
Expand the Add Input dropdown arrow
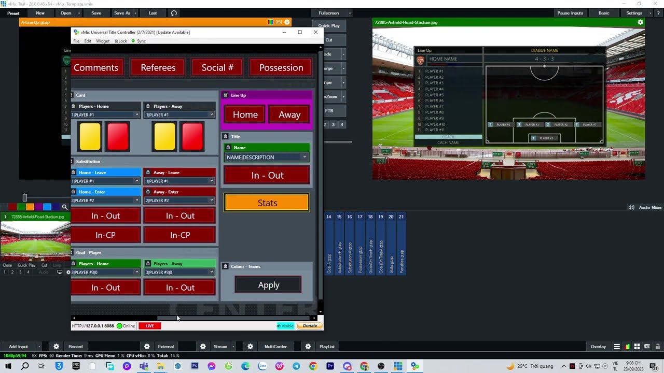click(38, 347)
